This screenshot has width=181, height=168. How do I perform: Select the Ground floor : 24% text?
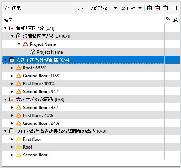tap(41, 123)
